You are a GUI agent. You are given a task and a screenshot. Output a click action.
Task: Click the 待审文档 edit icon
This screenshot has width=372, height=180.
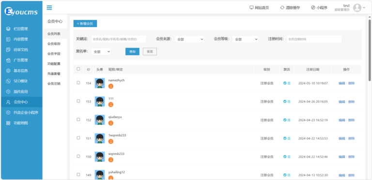tap(8, 50)
